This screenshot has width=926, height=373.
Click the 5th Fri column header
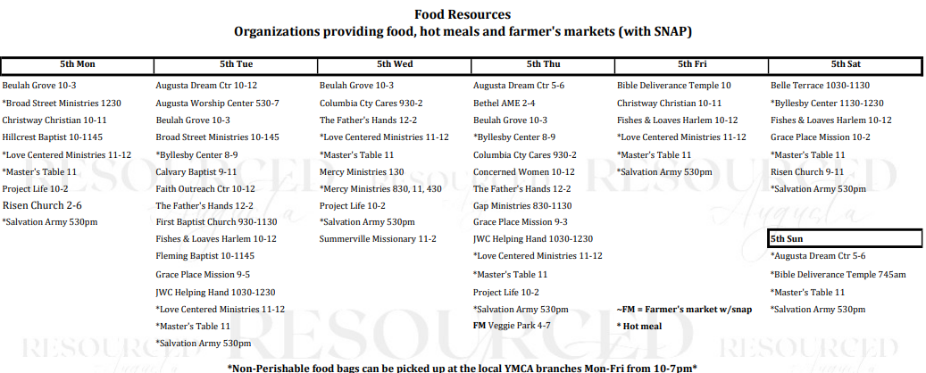pos(691,64)
